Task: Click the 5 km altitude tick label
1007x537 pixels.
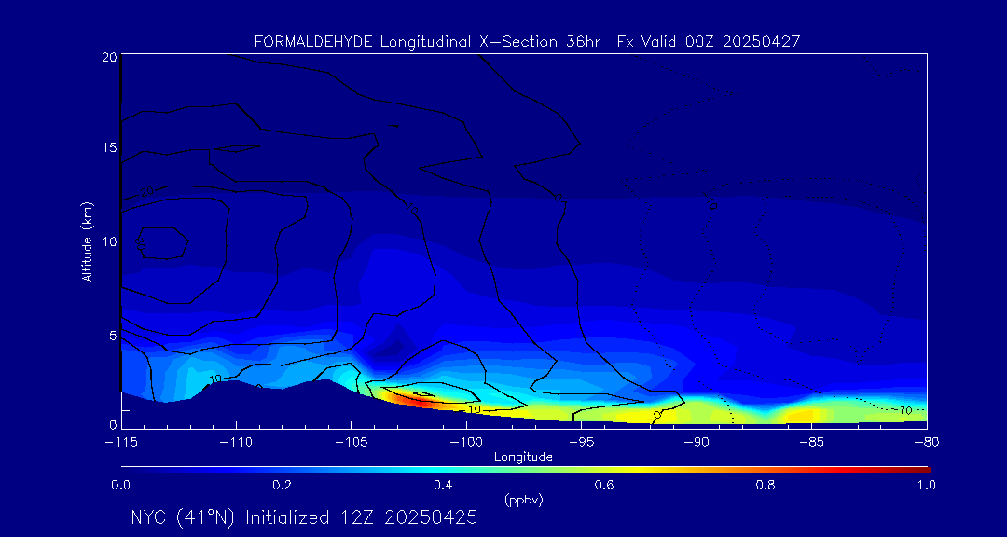Action: click(x=110, y=334)
